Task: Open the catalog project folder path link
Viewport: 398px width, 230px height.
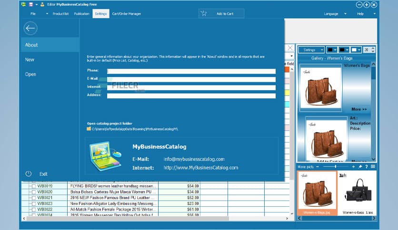Action: pyautogui.click(x=135, y=129)
